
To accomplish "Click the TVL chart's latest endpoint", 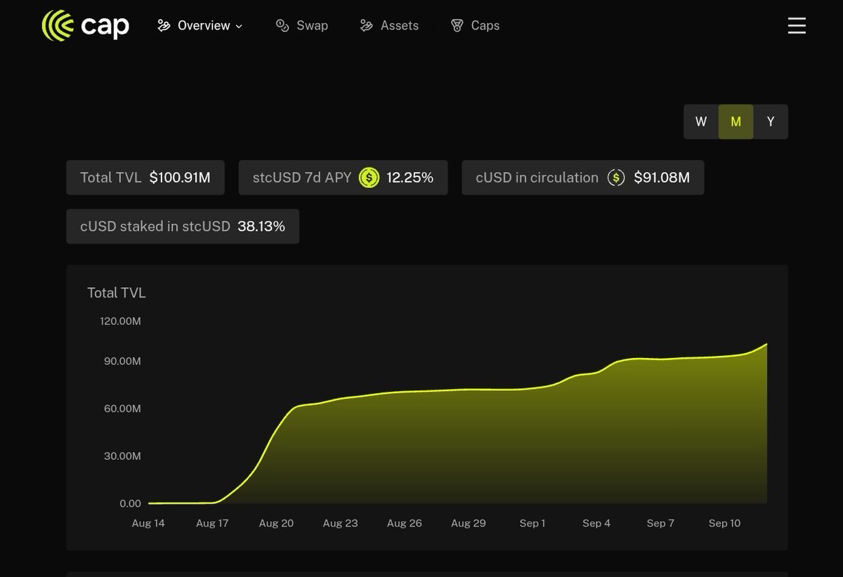I will (x=766, y=344).
